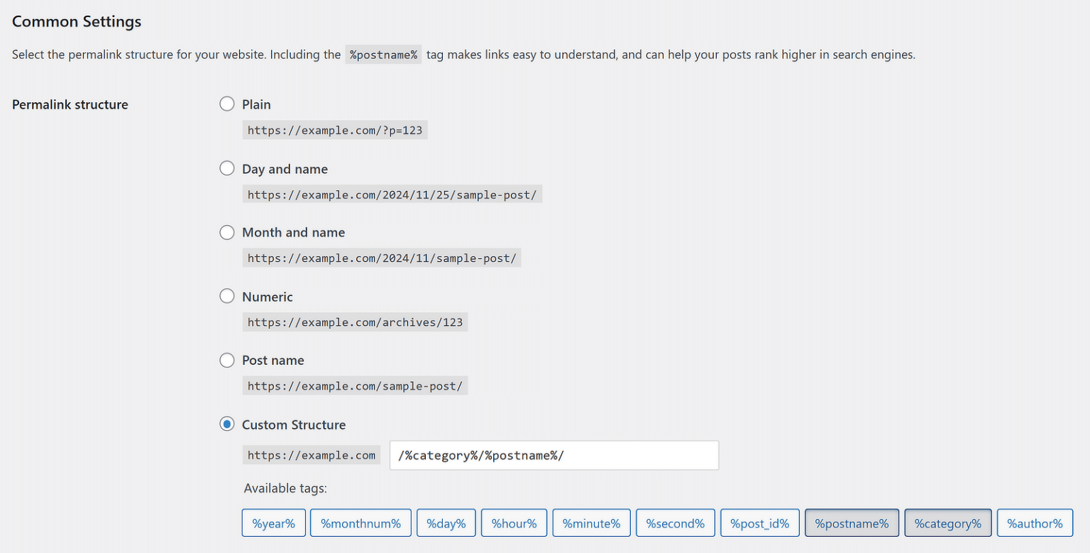1090x553 pixels.
Task: Click the Common Settings heading
Action: [77, 21]
